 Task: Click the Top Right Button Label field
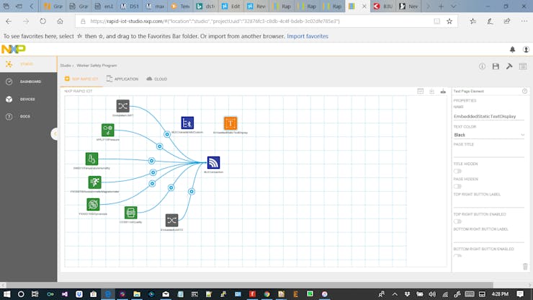point(489,203)
